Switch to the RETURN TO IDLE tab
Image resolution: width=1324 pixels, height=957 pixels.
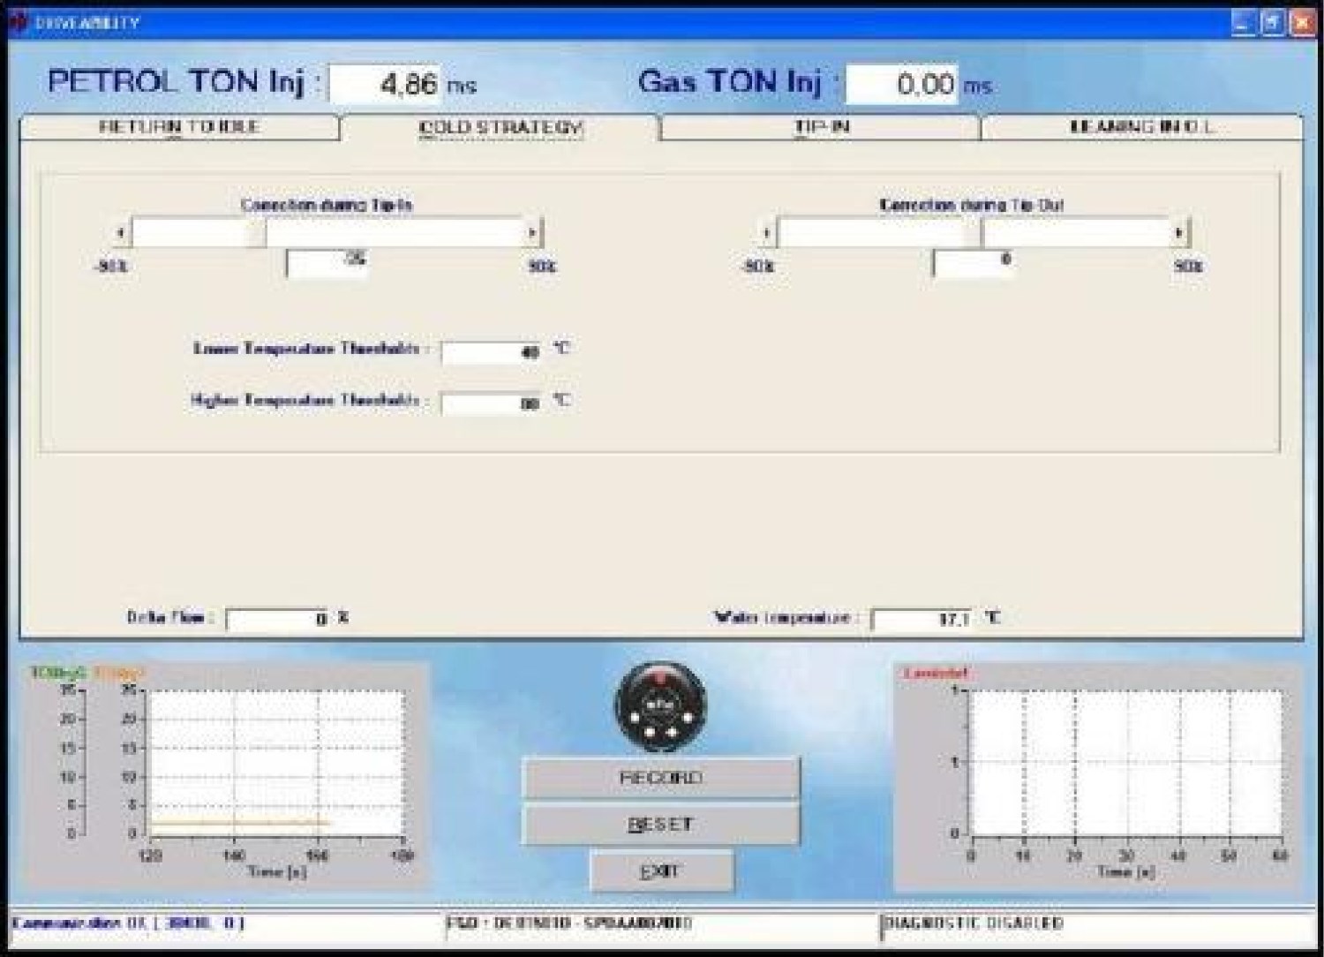coord(179,127)
